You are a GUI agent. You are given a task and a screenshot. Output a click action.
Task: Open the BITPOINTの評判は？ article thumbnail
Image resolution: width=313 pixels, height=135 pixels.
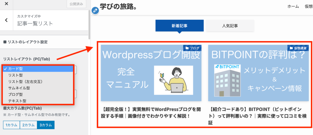(259, 73)
